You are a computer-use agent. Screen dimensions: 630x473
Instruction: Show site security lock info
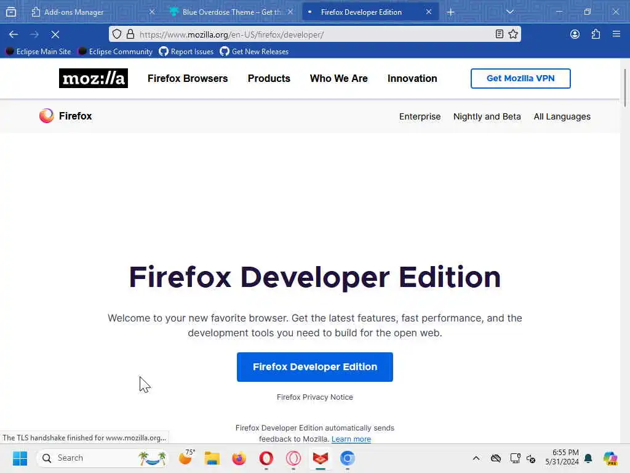coord(130,34)
